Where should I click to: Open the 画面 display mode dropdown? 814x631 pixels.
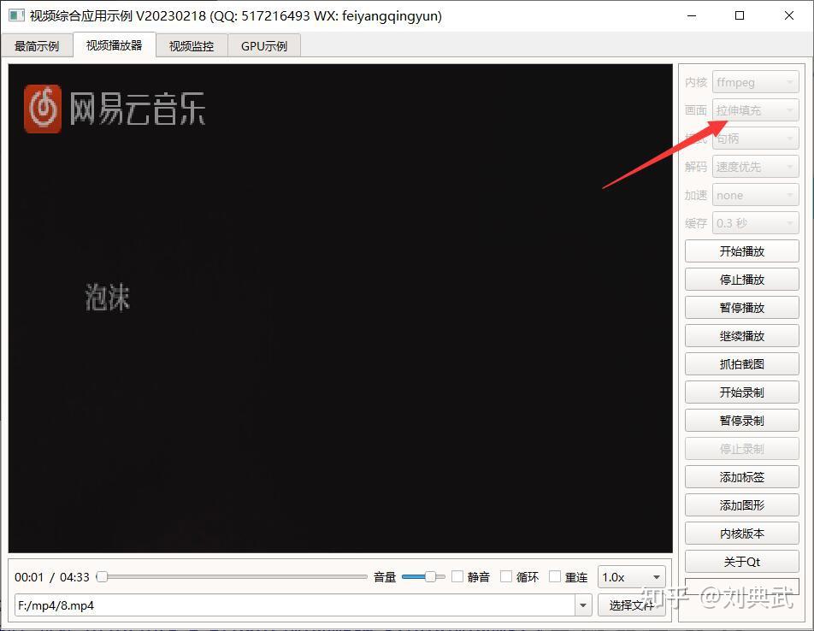[755, 109]
